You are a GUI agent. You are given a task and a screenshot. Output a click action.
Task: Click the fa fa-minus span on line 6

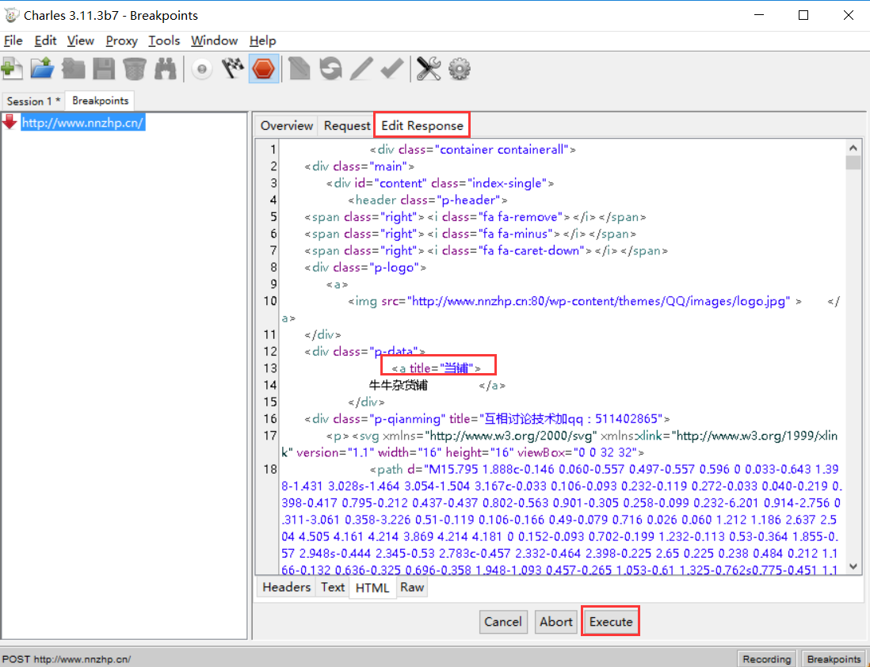tap(470, 234)
